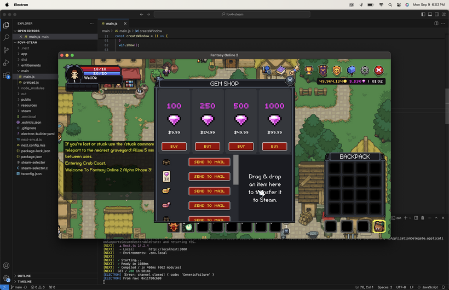The width and height of the screenshot is (449, 290).
Task: Activate the green orb skill on hotbar
Action: tap(188, 227)
